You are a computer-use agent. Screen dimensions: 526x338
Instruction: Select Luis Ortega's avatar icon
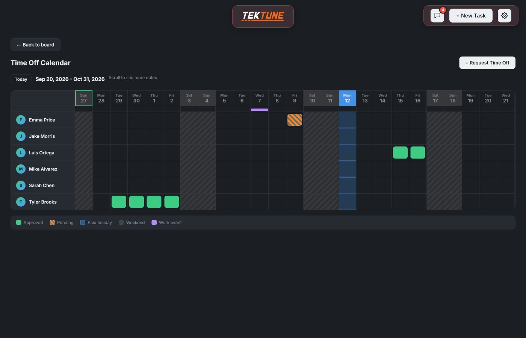point(21,152)
